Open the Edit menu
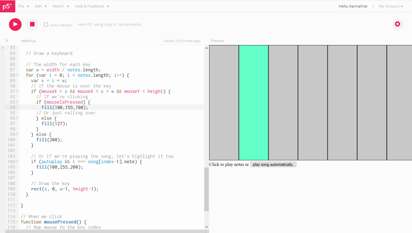The width and height of the screenshot is (412, 233). tap(39, 6)
